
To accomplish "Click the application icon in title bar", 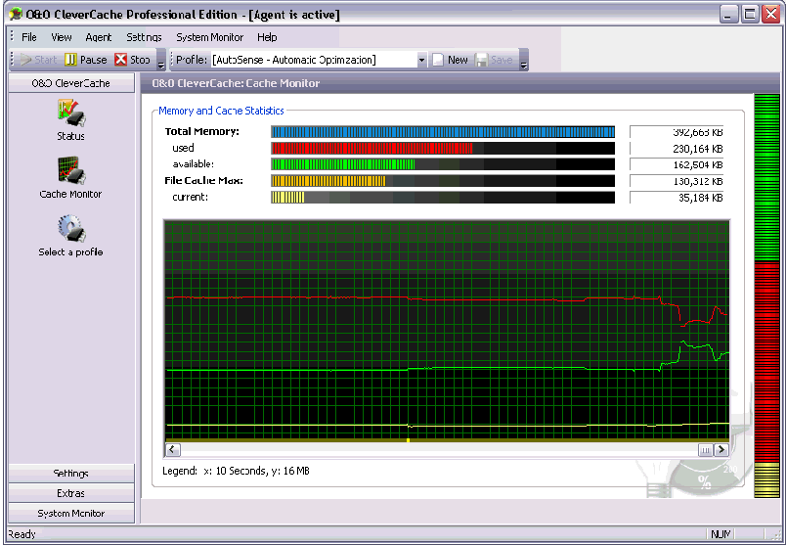I will 16,15.
